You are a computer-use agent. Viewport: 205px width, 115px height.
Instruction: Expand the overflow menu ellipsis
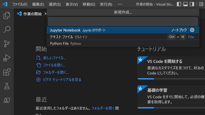pyautogui.click(x=120, y=4)
